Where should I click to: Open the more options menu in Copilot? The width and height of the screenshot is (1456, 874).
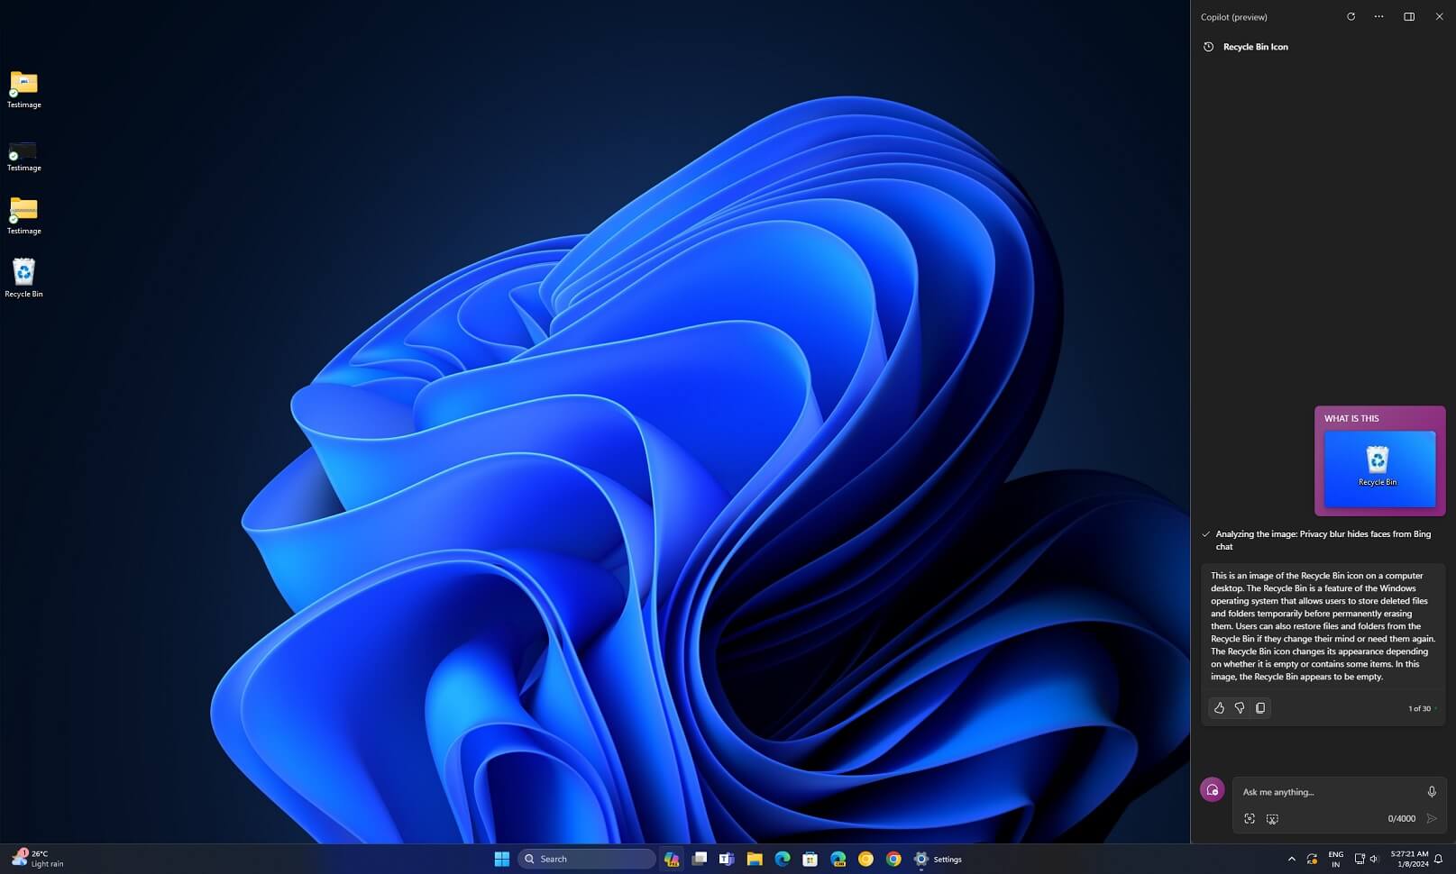pos(1378,16)
